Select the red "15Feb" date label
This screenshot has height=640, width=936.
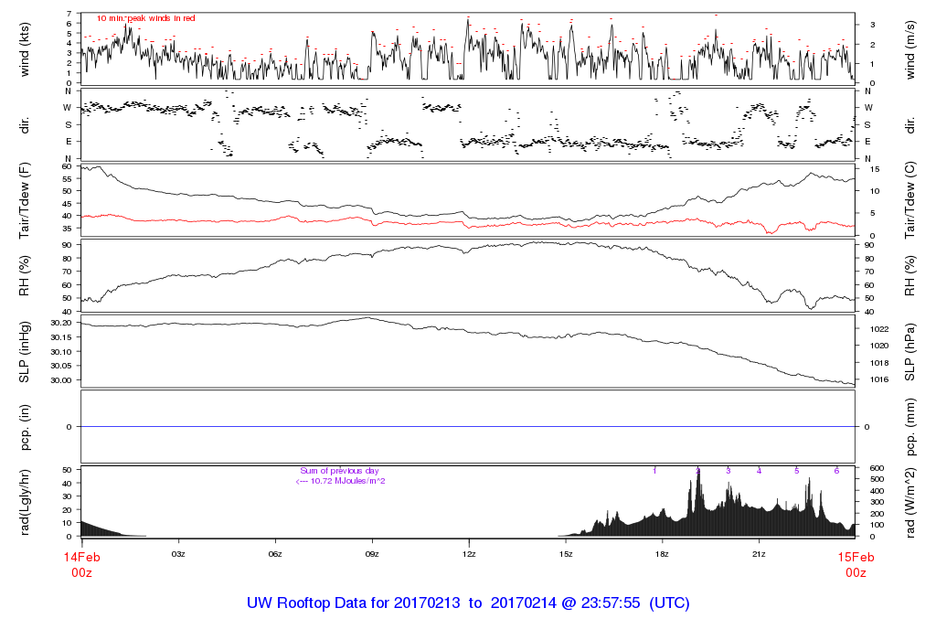[855, 557]
